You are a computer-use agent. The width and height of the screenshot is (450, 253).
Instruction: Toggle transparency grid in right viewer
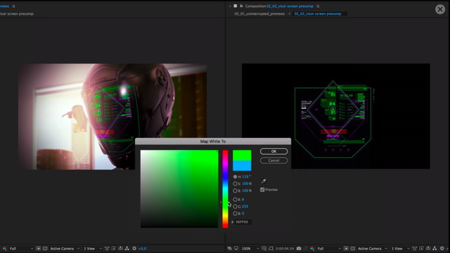(x=353, y=249)
